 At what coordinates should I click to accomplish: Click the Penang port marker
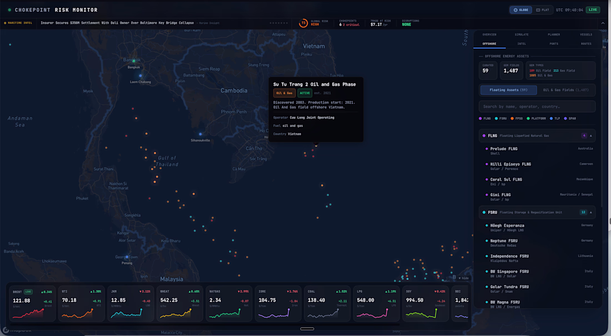coord(127,257)
